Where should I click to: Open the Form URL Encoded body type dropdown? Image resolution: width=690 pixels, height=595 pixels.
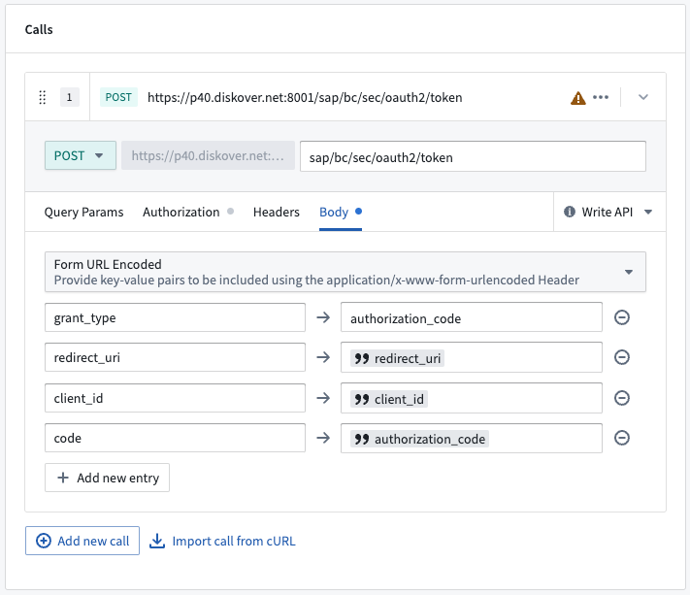pyautogui.click(x=345, y=272)
